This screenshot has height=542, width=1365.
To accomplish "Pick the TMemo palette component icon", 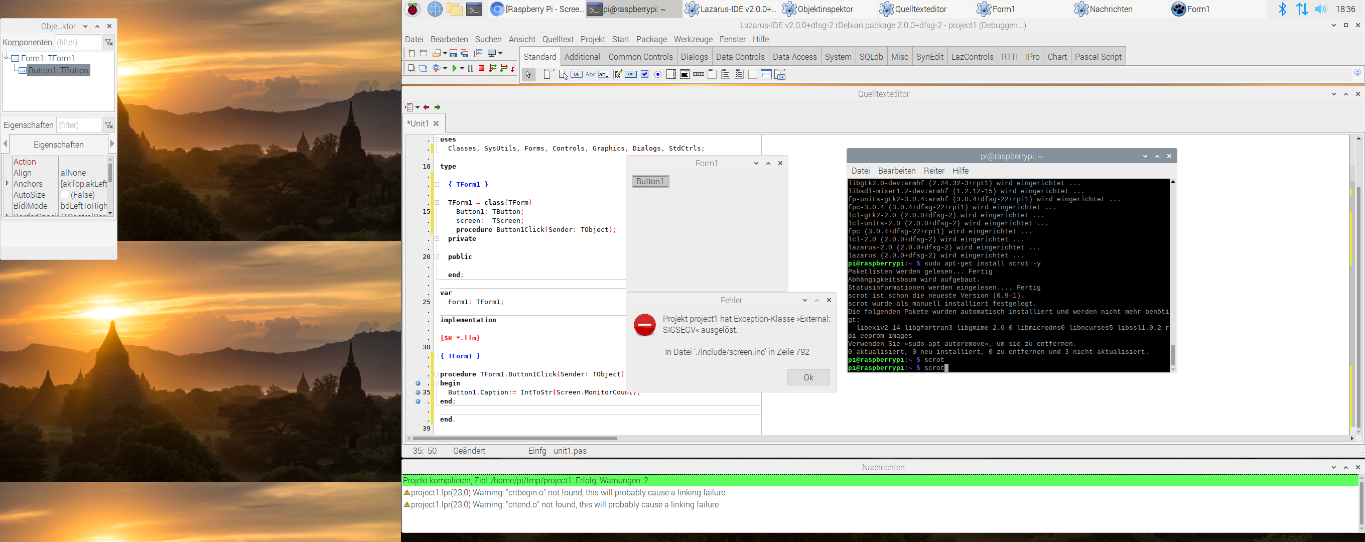I will (617, 75).
